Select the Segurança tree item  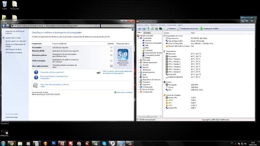click(146, 85)
